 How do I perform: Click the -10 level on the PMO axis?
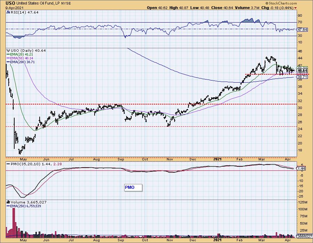tap(301, 181)
